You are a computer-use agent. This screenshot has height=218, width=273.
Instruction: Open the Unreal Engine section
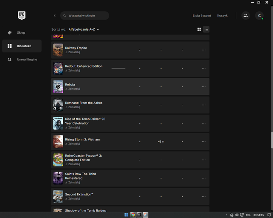coord(22,60)
